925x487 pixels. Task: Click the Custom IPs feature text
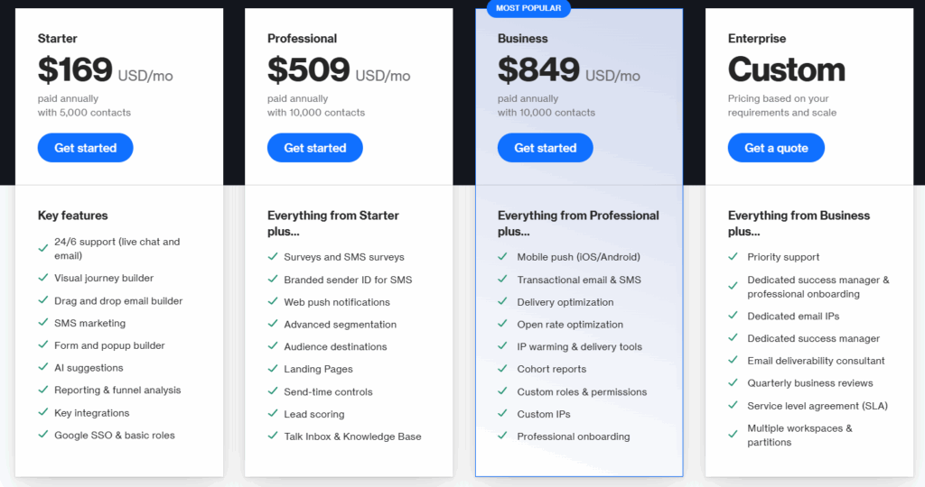pos(544,414)
